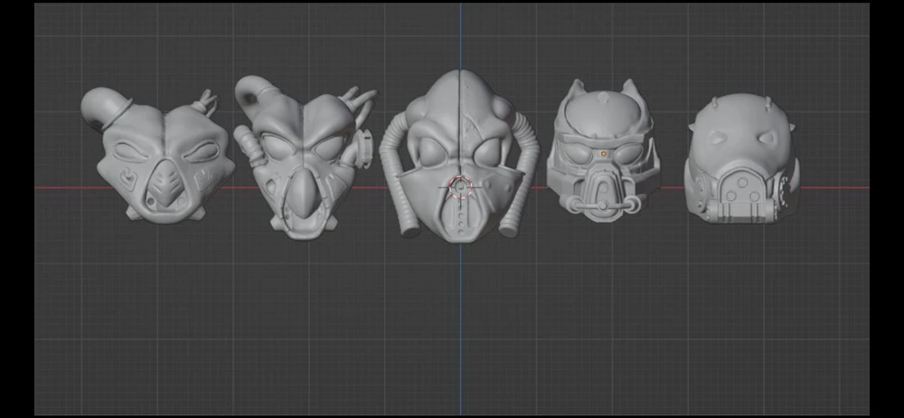This screenshot has height=418, width=904.
Task: Select the leftmost helmet with curved top pipe
Action: click(158, 156)
